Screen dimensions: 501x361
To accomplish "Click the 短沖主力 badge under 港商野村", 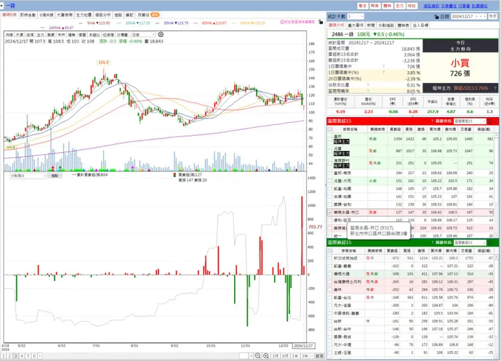I will pyautogui.click(x=342, y=166).
